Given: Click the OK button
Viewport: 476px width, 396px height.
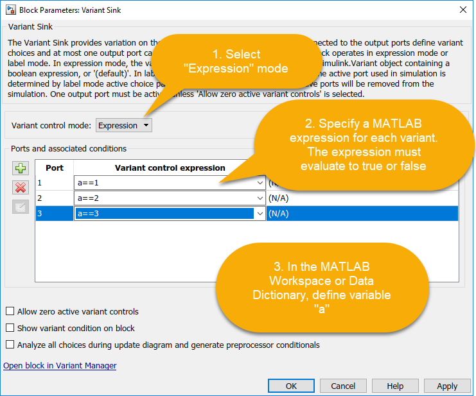Looking at the screenshot, I should pyautogui.click(x=291, y=386).
